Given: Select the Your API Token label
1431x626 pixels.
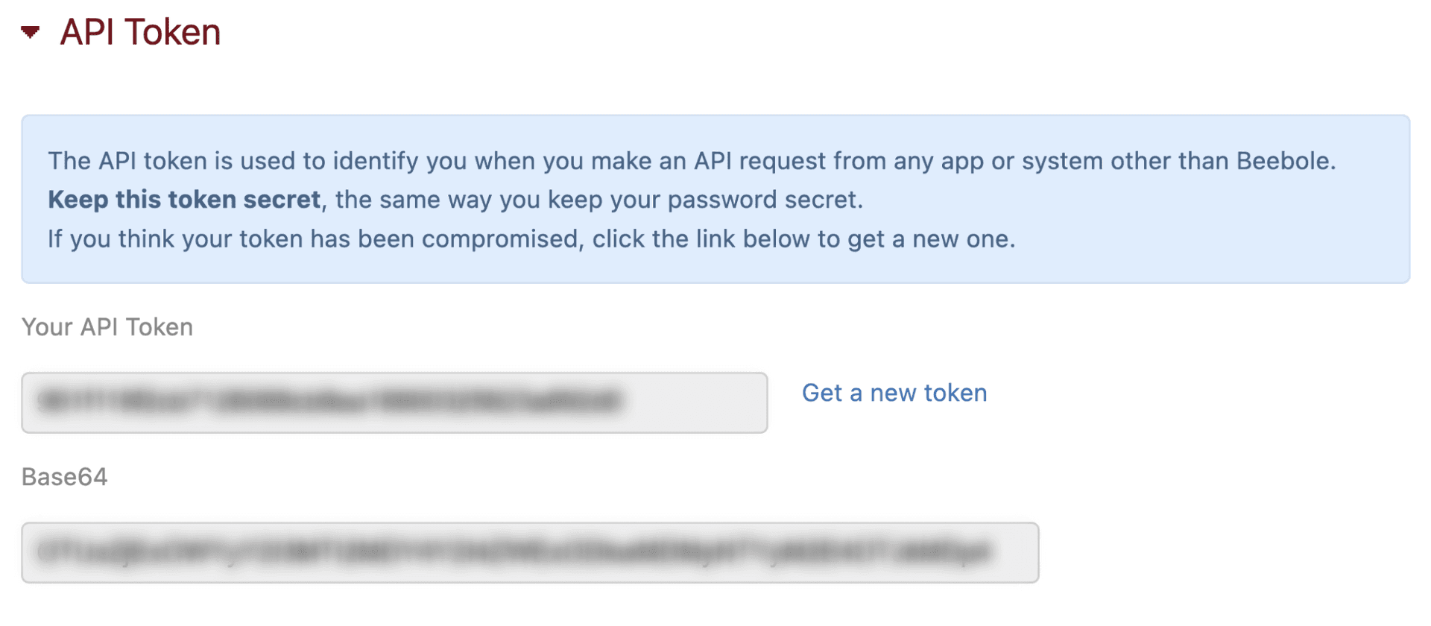Looking at the screenshot, I should point(107,326).
